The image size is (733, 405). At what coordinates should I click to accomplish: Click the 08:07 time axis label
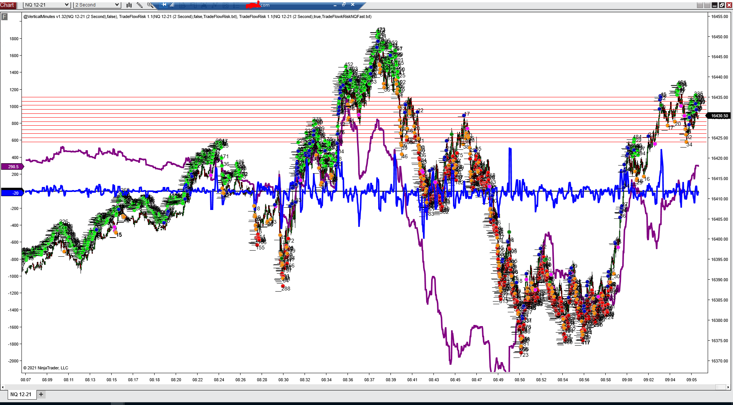point(26,380)
